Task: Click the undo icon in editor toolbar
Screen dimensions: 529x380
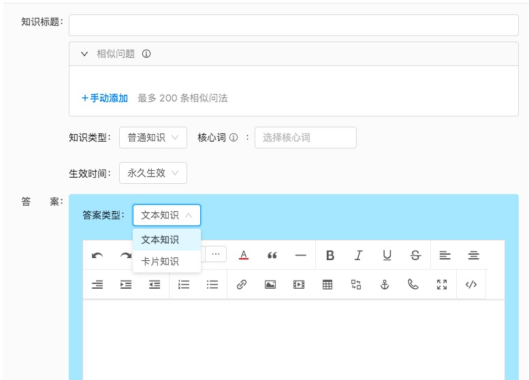Action: tap(97, 255)
